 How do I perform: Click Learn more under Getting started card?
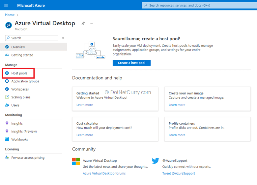85,105
